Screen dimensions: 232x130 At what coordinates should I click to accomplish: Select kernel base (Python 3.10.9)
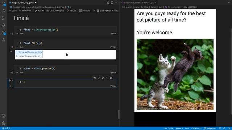coord(107,10)
